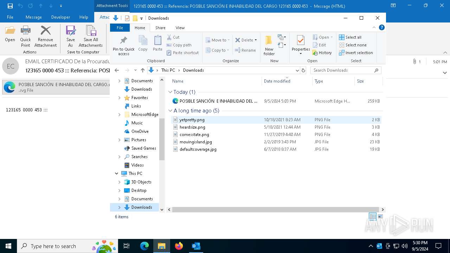450x253 pixels.
Task: Collapse This PC tree node
Action: (x=116, y=174)
